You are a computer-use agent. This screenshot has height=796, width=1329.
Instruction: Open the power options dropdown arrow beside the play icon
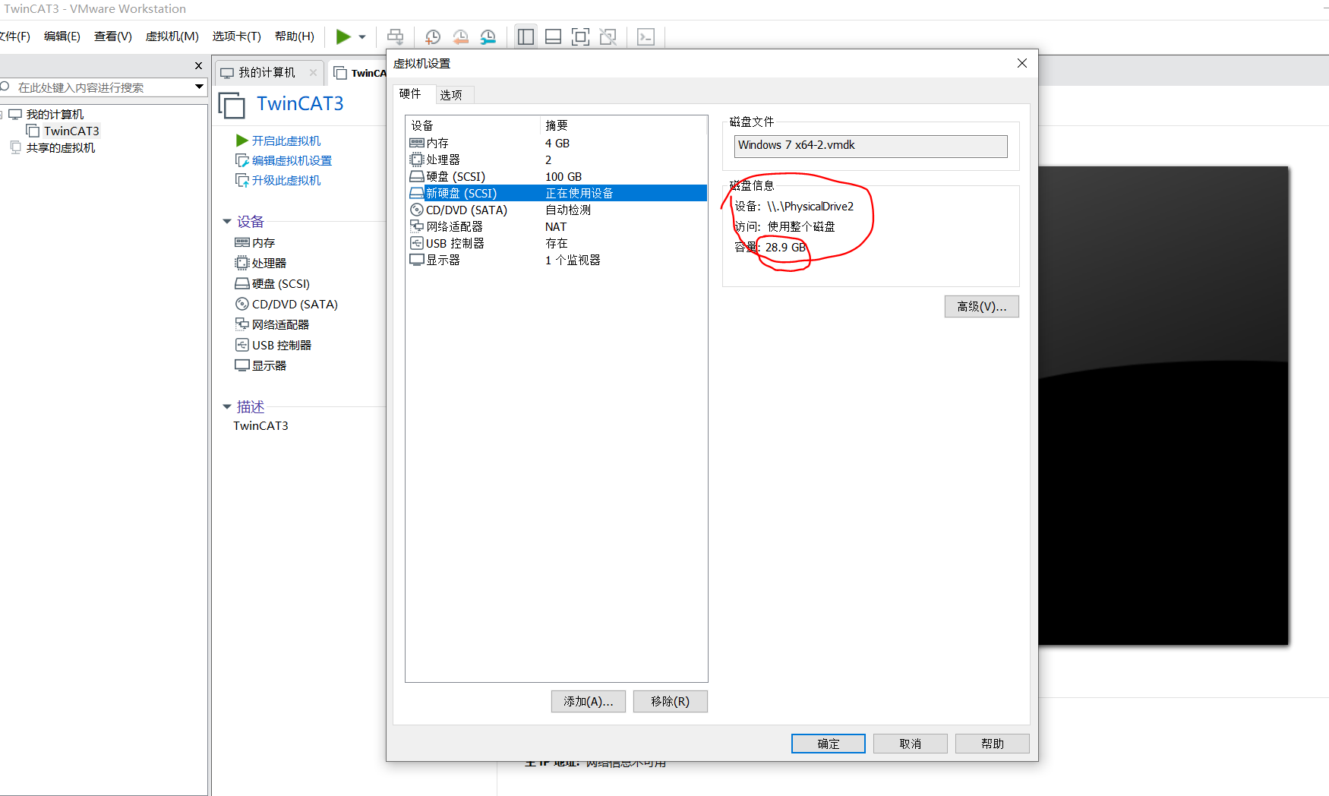[362, 36]
